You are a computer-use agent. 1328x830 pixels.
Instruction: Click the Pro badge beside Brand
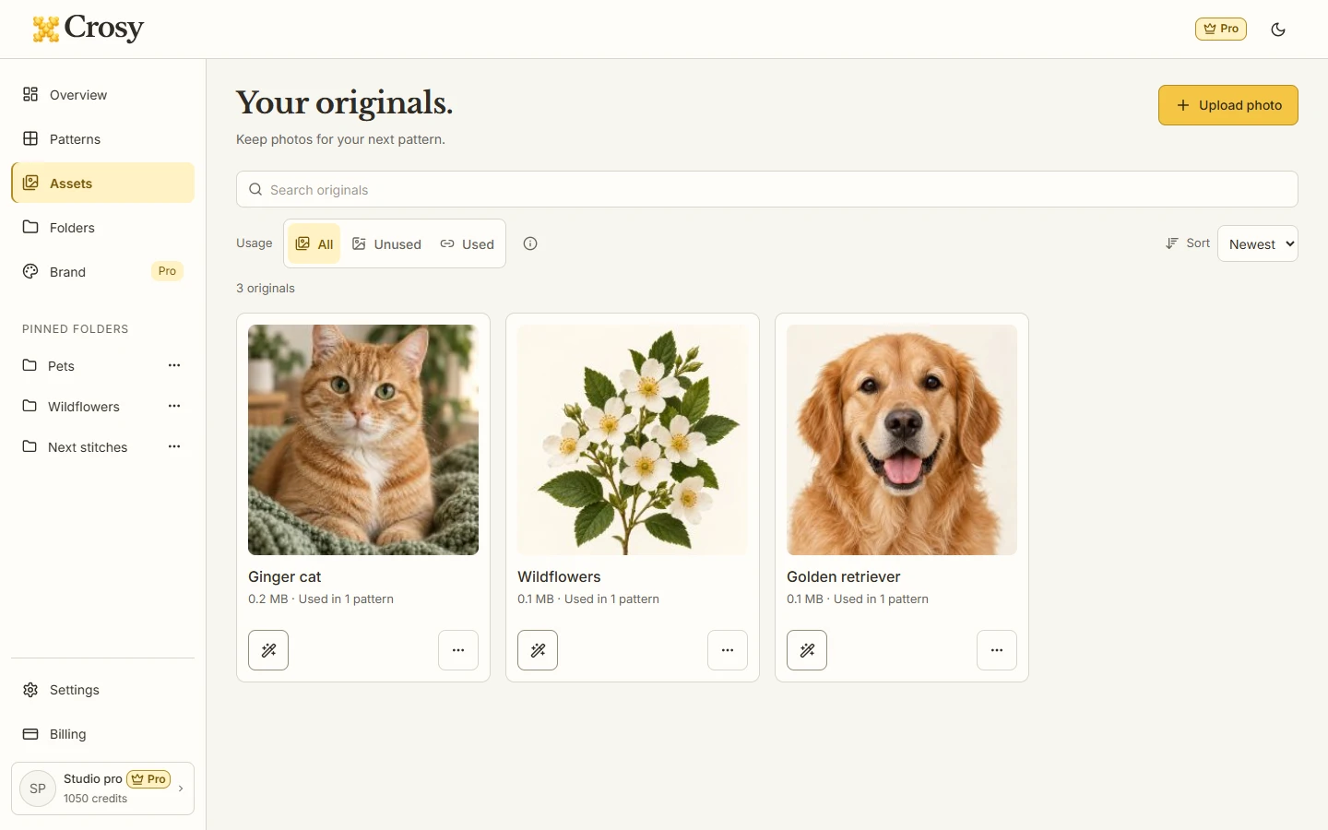coord(167,271)
